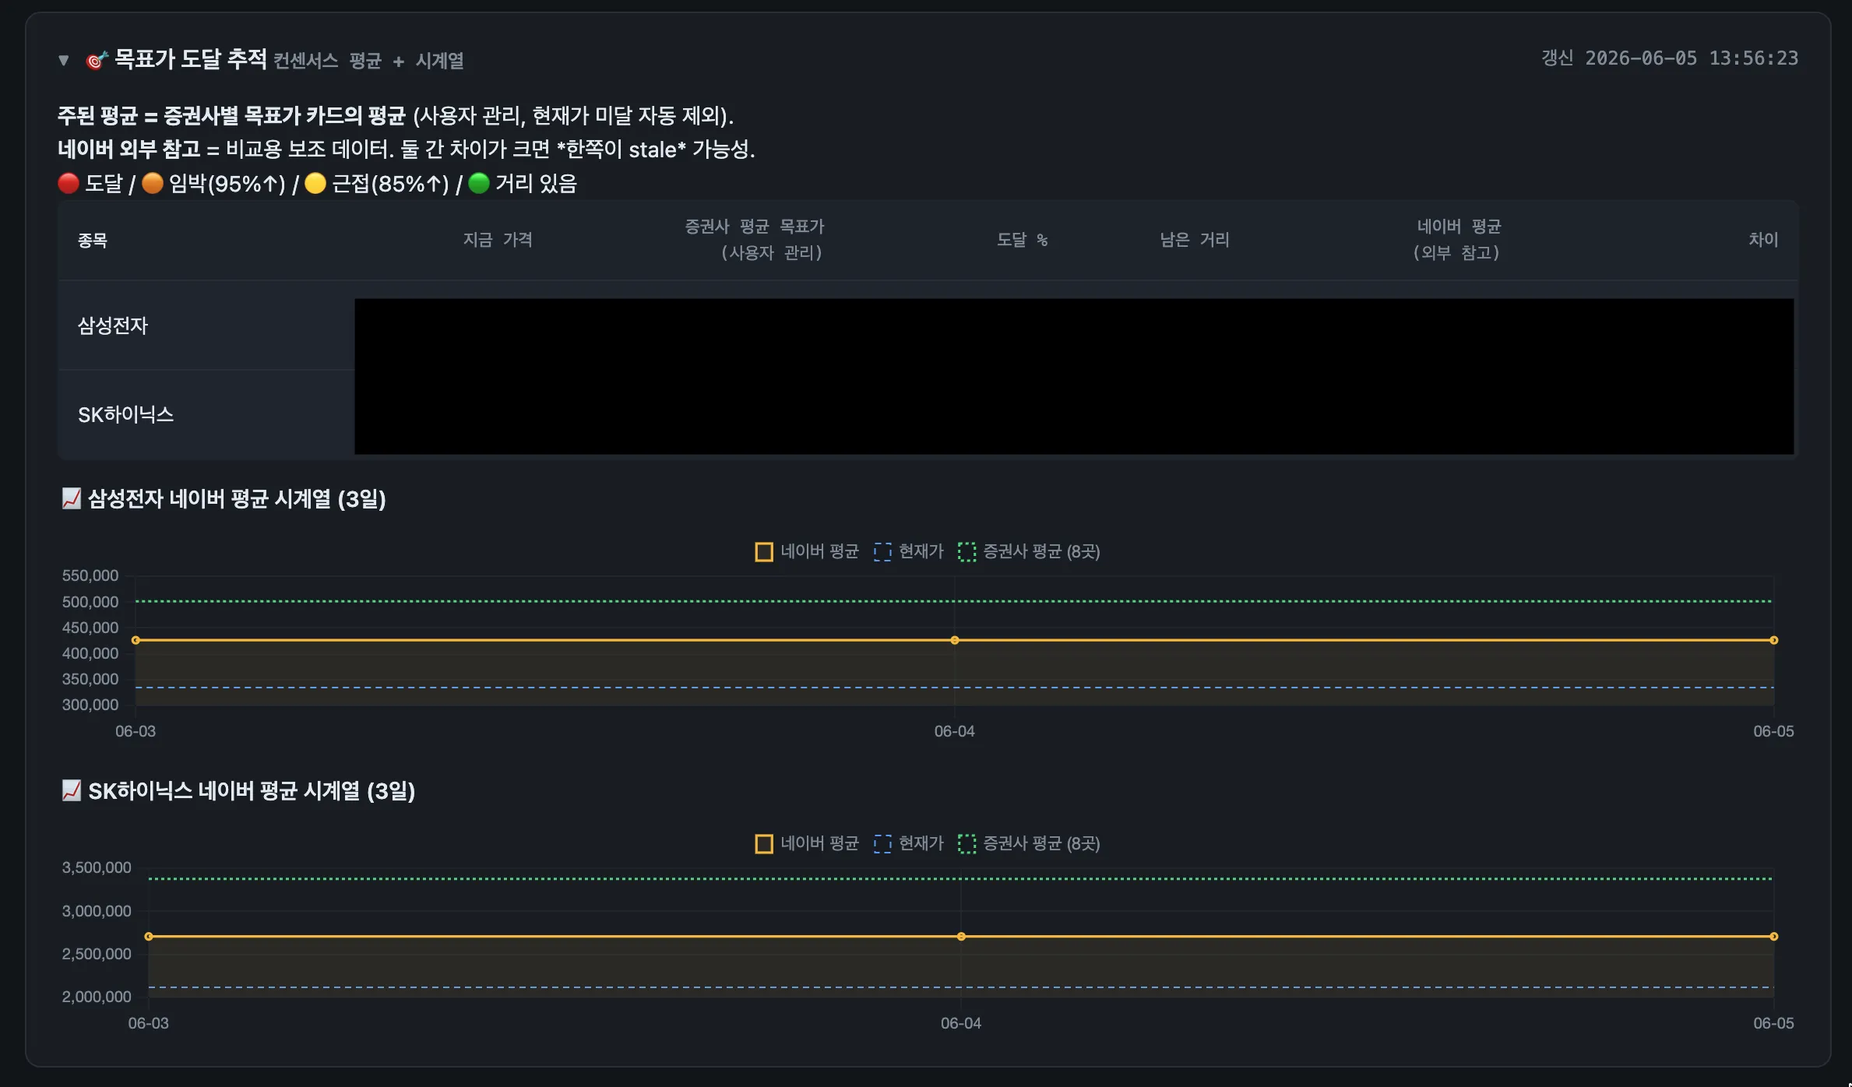This screenshot has height=1087, width=1852.
Task: Click the 06-03 data point in 삼성전자 chart
Action: click(x=136, y=640)
